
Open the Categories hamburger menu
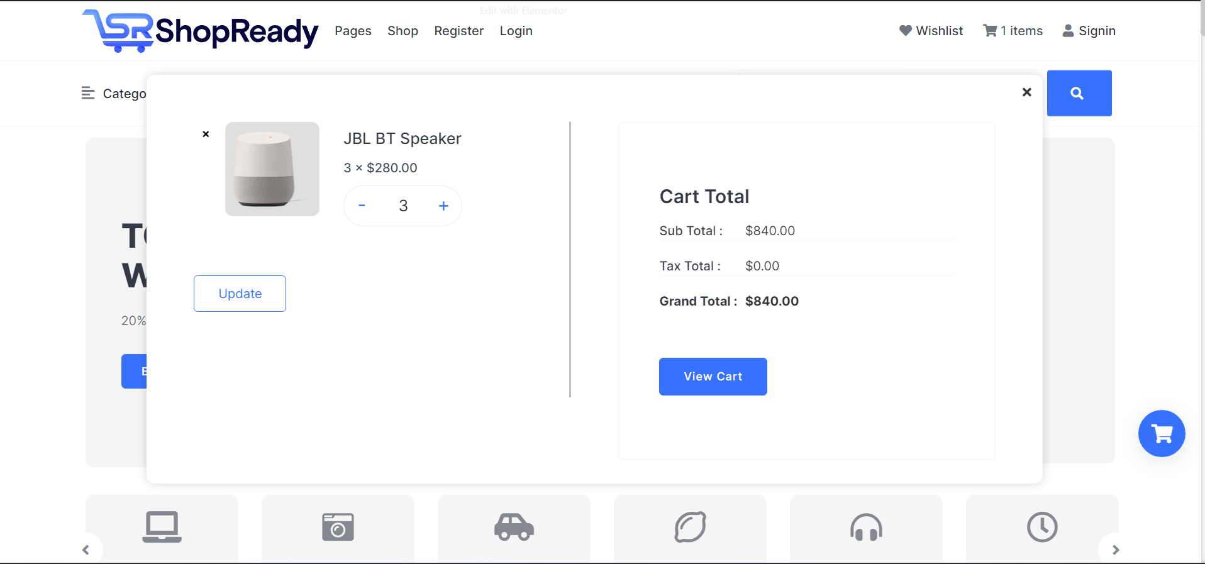(x=88, y=93)
